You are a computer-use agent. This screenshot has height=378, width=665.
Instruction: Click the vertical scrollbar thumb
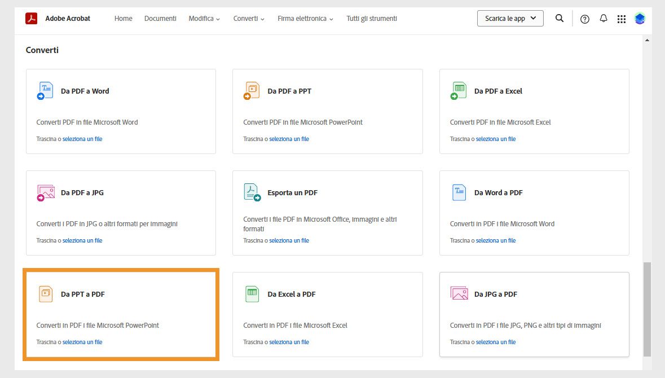pos(647,308)
